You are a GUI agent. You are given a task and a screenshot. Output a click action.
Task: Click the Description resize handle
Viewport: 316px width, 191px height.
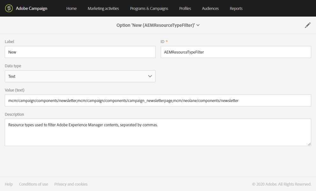click(309, 144)
